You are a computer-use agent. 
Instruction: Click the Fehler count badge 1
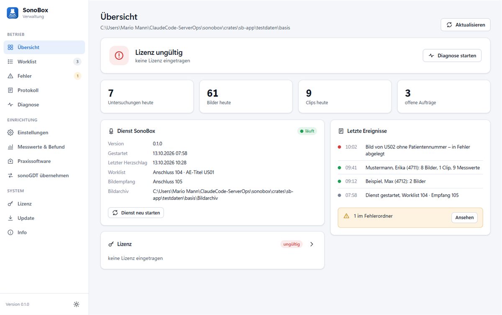(77, 76)
